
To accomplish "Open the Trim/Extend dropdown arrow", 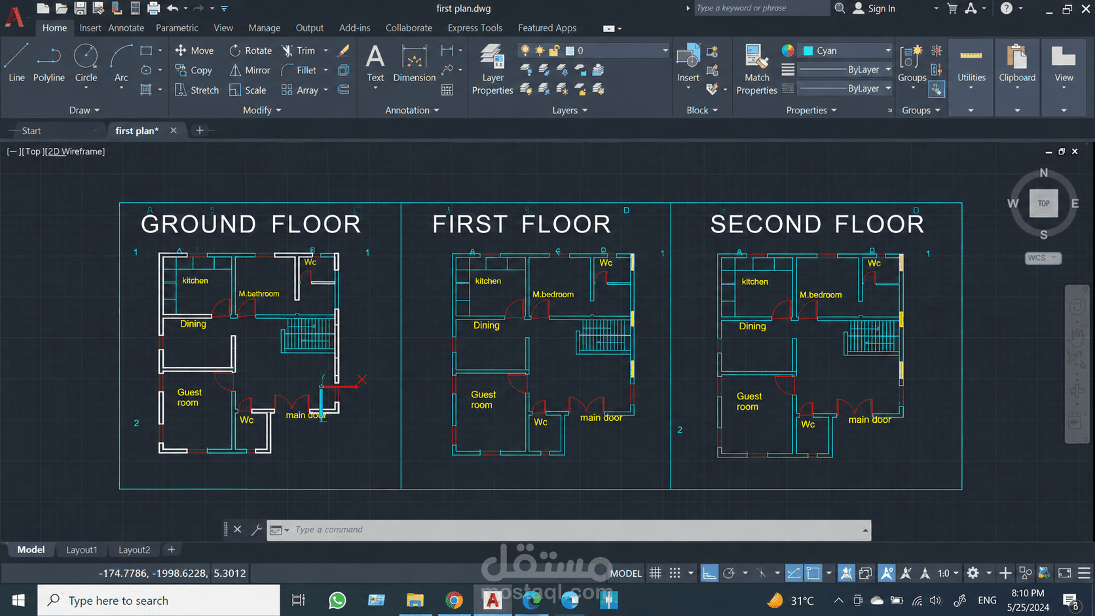I will coord(325,50).
